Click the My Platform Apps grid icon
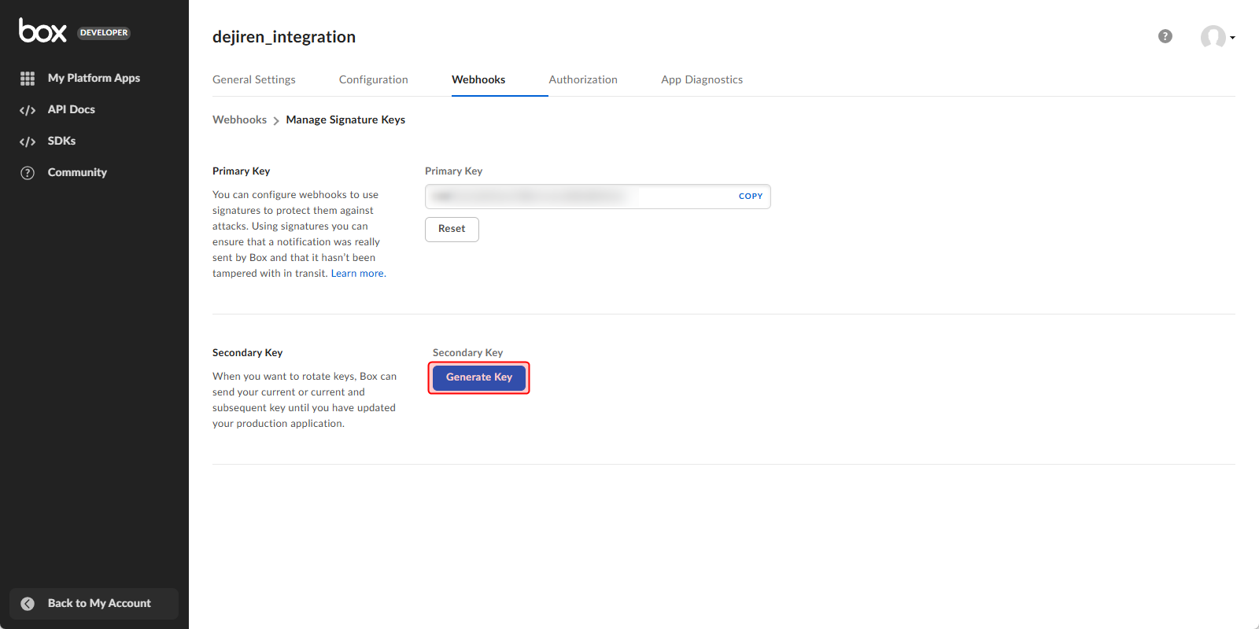1259x629 pixels. [28, 79]
